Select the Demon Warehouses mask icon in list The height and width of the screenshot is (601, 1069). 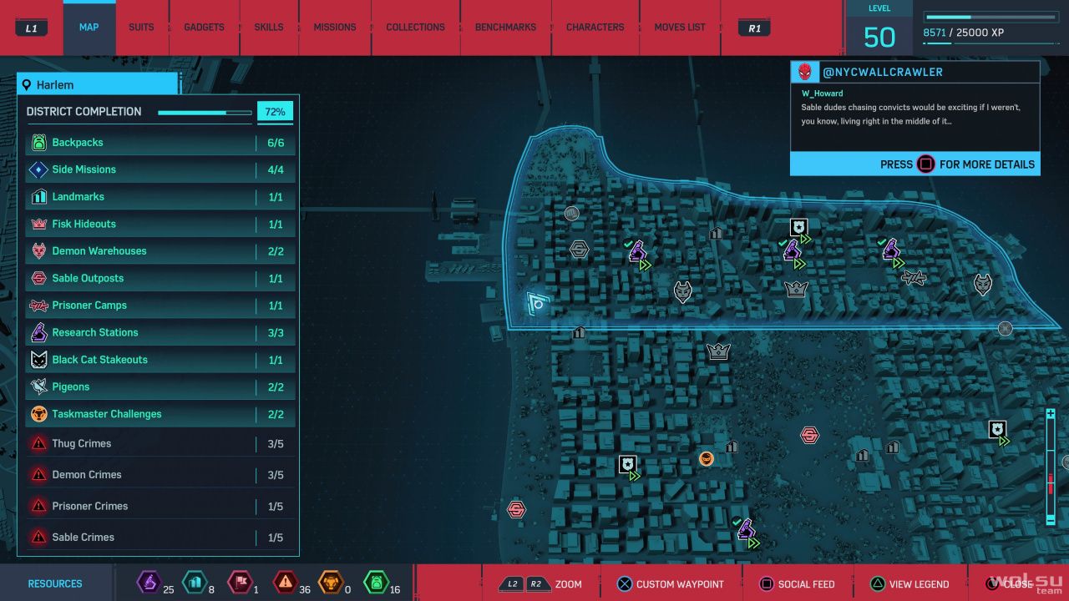point(38,251)
